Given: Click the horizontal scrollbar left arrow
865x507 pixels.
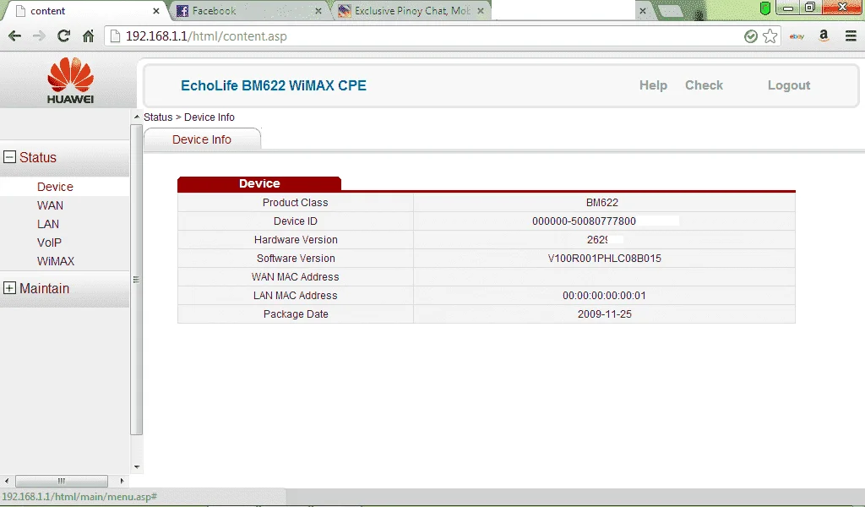Looking at the screenshot, I should [x=7, y=481].
